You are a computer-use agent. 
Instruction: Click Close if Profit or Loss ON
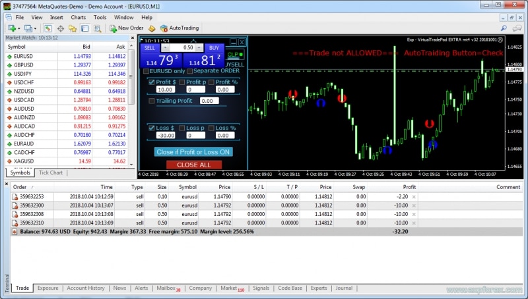[193, 151]
